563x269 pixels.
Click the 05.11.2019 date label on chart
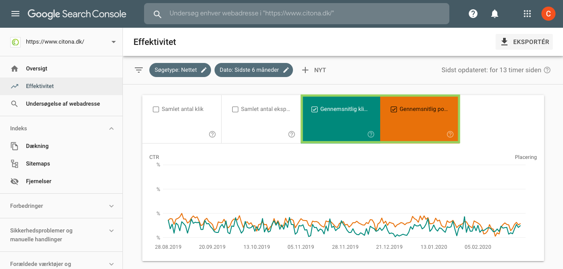click(301, 247)
